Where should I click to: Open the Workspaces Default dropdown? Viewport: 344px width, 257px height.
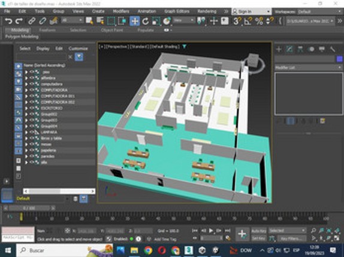pyautogui.click(x=319, y=12)
